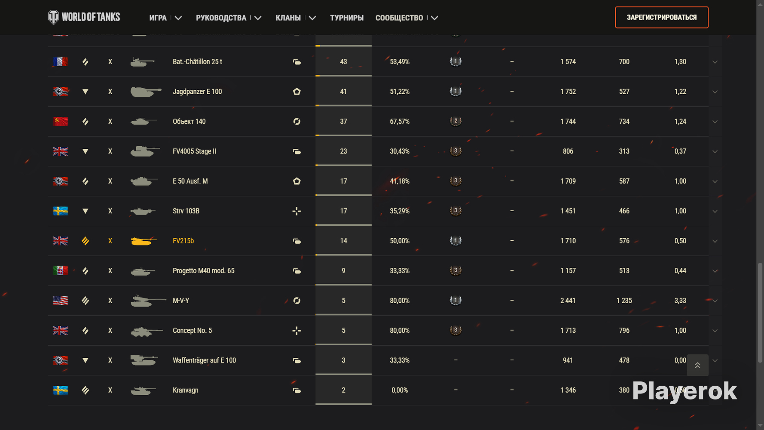Click the ЗАРЕГИСТРИРОВАТЬСЯ button
Screen dimensions: 764x430
click(662, 17)
